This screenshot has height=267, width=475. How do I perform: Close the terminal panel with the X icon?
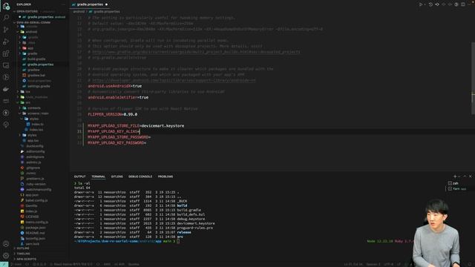coord(471,177)
